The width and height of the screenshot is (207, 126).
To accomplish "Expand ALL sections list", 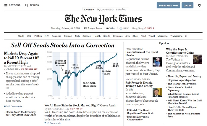I will [x=187, y=36].
